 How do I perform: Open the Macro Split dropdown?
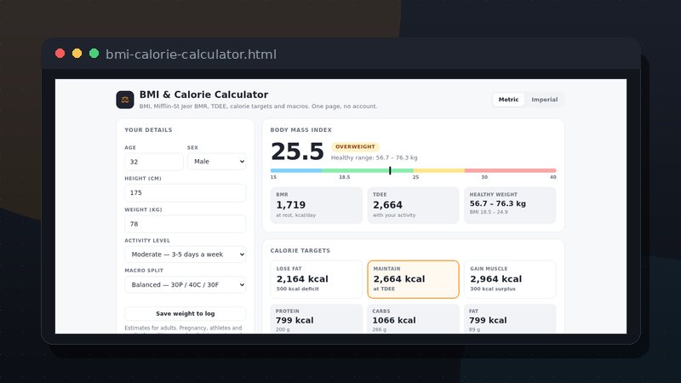point(185,285)
